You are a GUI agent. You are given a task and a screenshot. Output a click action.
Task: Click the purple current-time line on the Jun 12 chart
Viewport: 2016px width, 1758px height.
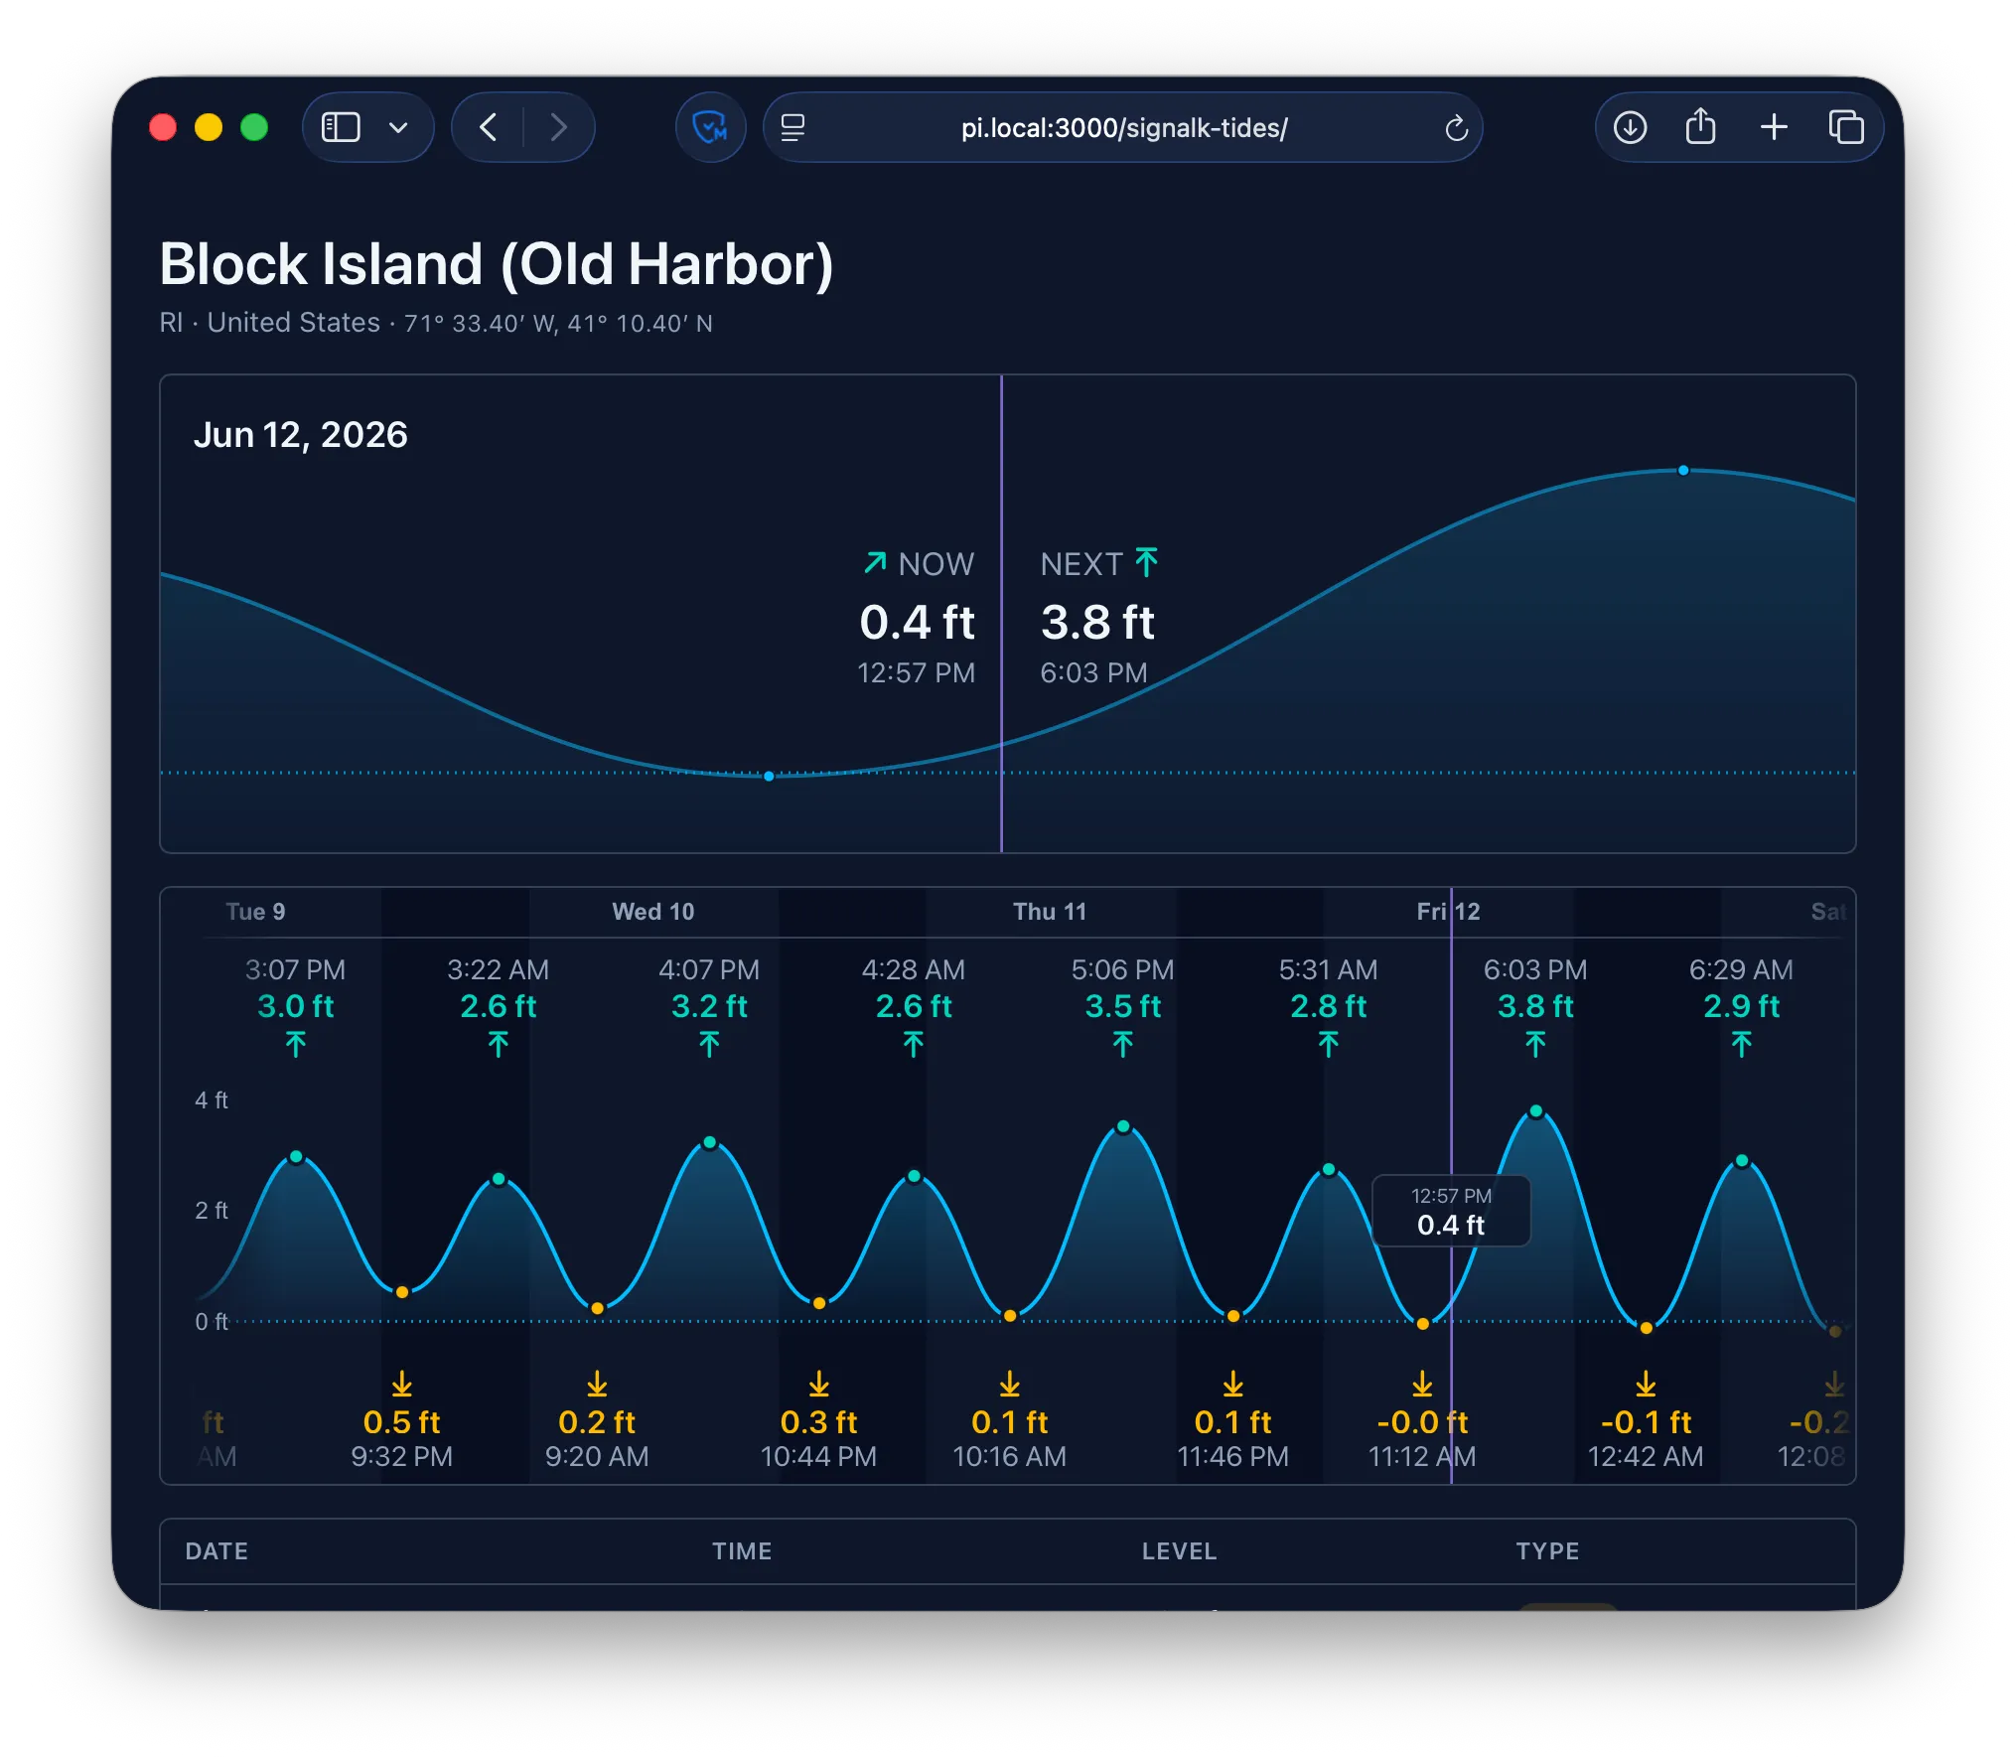(1001, 614)
